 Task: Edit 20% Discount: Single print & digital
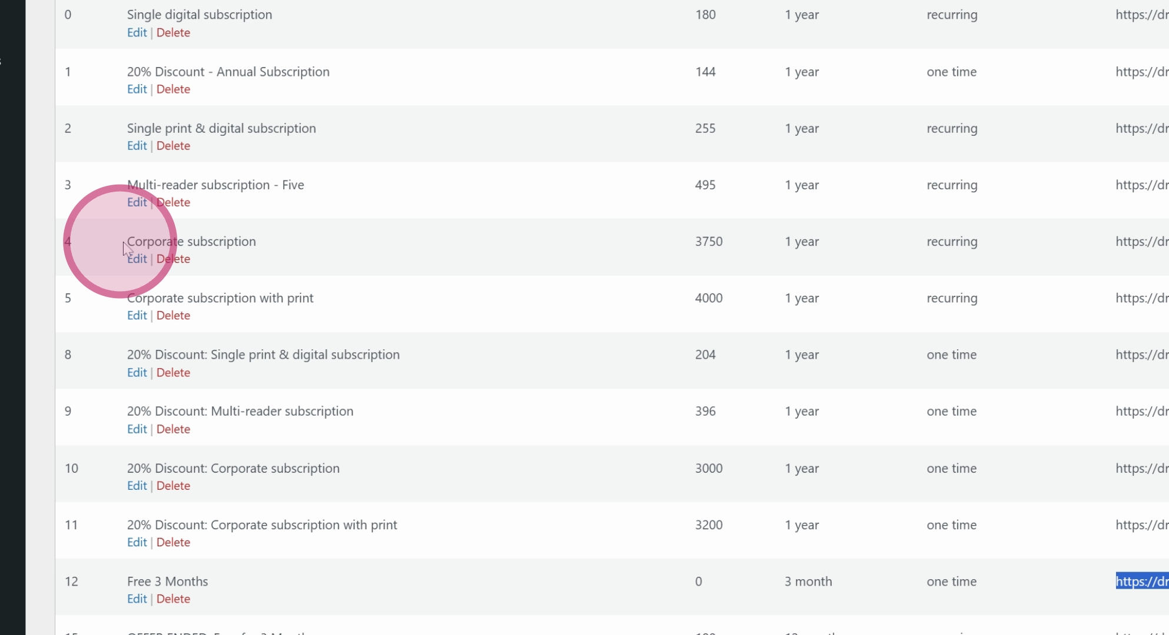point(137,373)
